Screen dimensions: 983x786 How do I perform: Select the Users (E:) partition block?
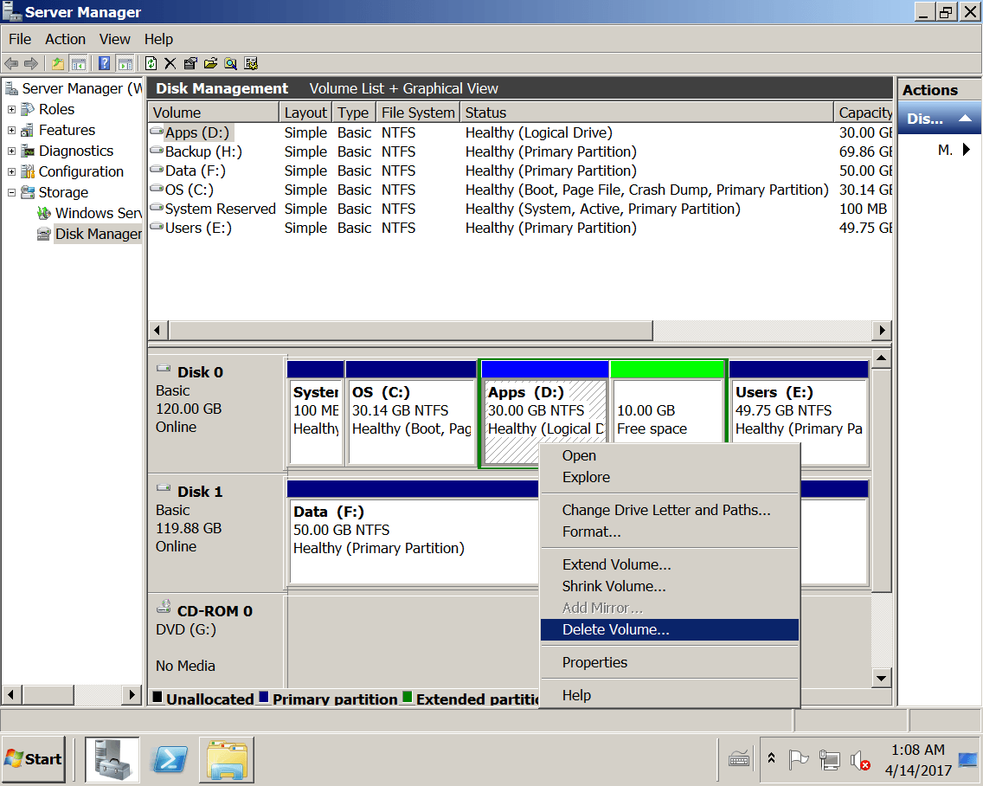(799, 402)
